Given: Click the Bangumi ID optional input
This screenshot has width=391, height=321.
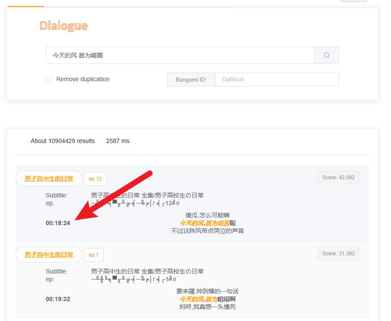Looking at the screenshot, I should [277, 79].
